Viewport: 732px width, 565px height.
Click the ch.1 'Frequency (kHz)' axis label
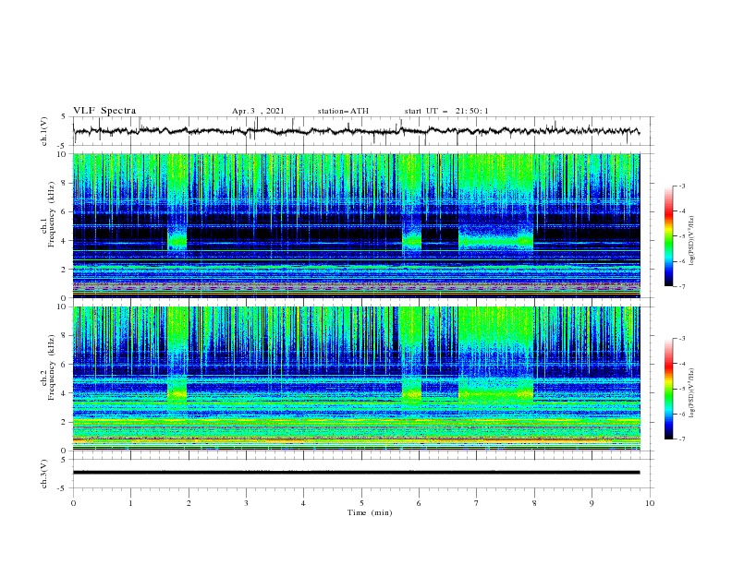[52, 215]
